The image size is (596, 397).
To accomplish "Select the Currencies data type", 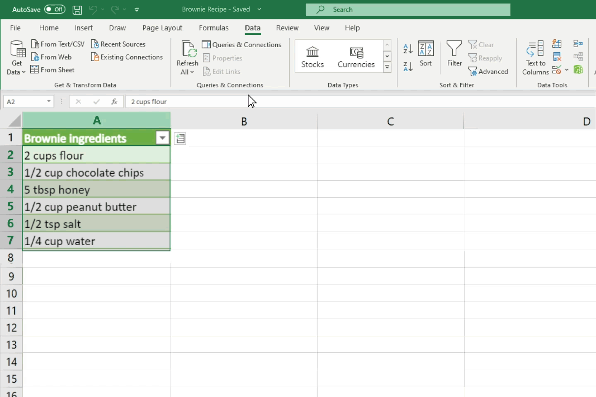I will pos(356,57).
